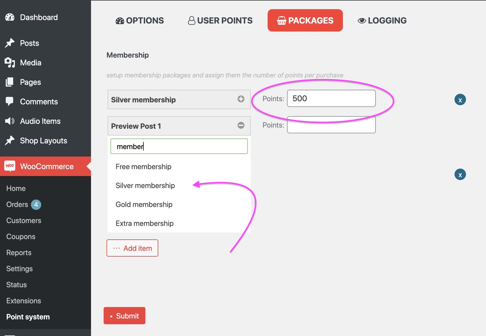This screenshot has height=336, width=486.
Task: Click the Shop Layouts pushpin icon
Action: pos(10,140)
